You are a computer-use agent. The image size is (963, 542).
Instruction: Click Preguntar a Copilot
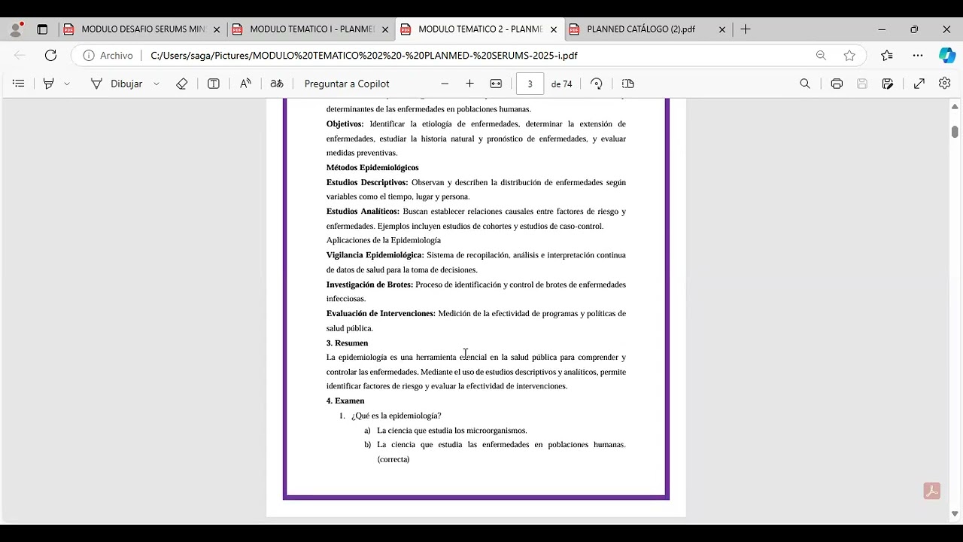[347, 84]
